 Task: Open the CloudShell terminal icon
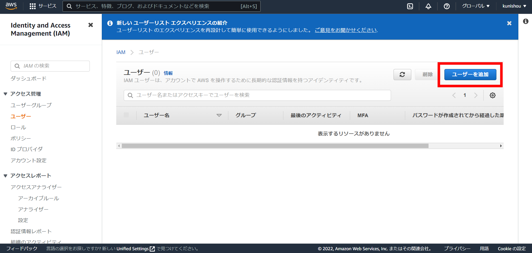click(410, 6)
